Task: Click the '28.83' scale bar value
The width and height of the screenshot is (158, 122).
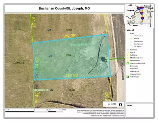Action: pos(48,110)
